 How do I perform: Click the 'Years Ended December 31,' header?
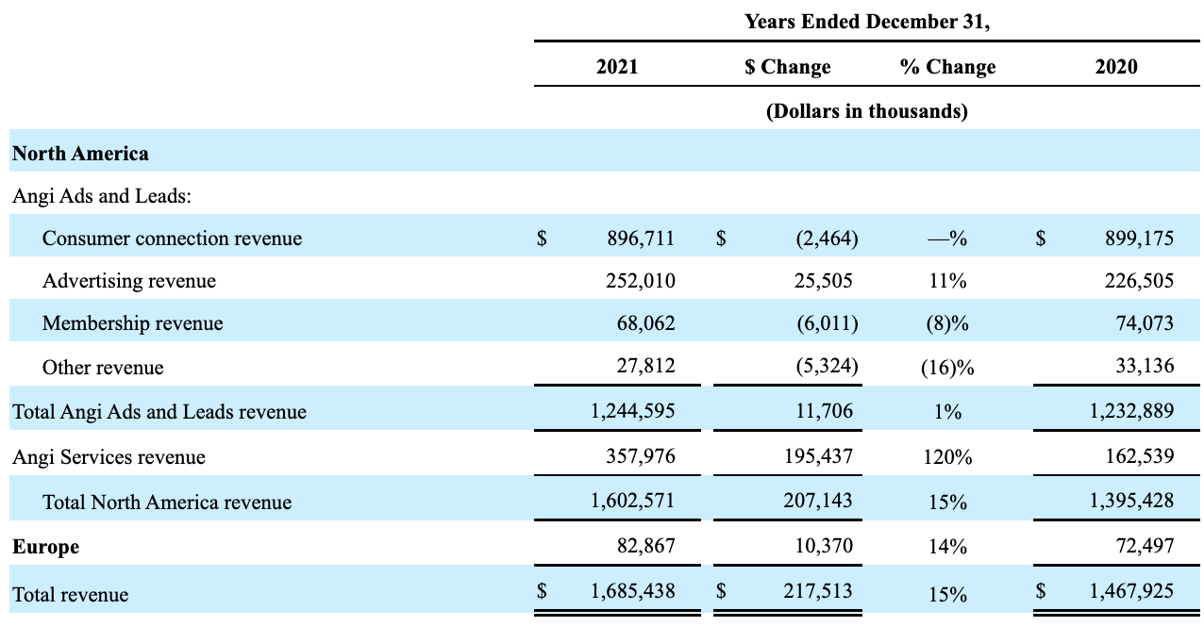pos(867,22)
